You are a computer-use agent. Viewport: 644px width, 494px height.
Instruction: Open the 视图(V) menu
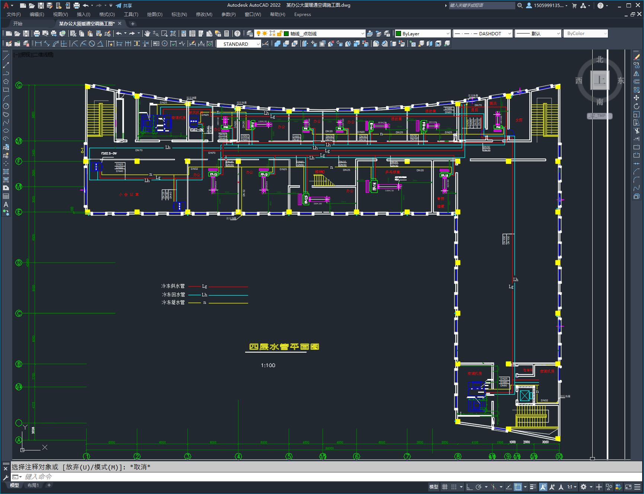click(x=60, y=15)
